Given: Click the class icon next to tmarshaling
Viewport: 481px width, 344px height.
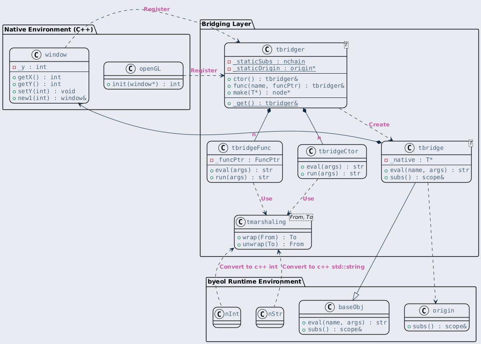Looking at the screenshot, I should tap(240, 222).
